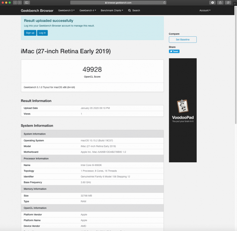Select upload date 'January 05 2020 09:10 PM'
Screen dimensions: 237x231
[95, 108]
